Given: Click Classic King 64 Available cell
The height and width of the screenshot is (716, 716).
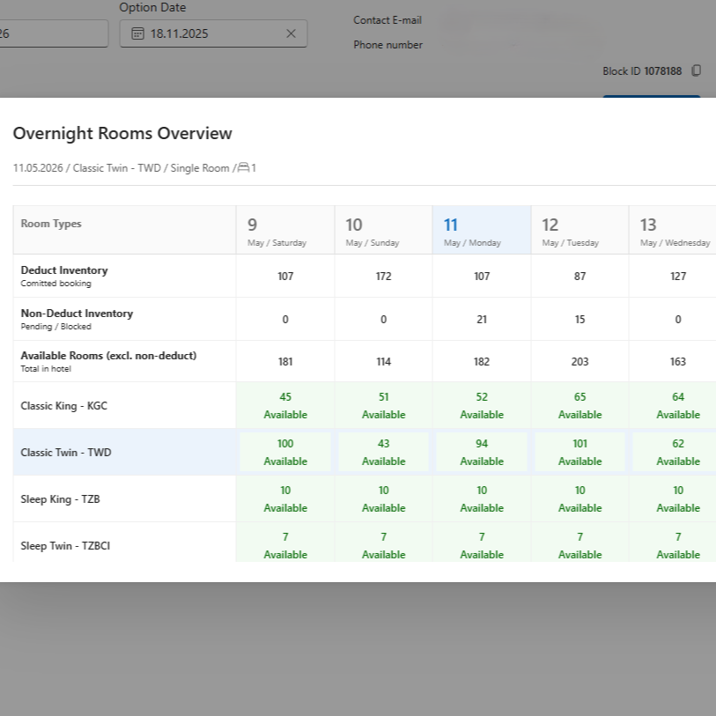Looking at the screenshot, I should (x=673, y=405).
